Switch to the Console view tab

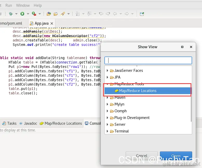(x=92, y=123)
